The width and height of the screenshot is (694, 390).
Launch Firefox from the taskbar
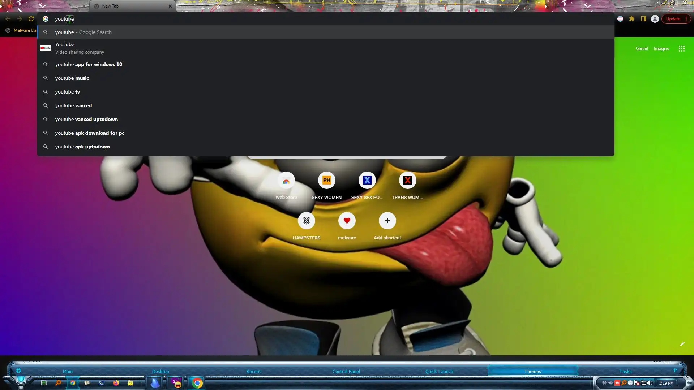tap(116, 383)
